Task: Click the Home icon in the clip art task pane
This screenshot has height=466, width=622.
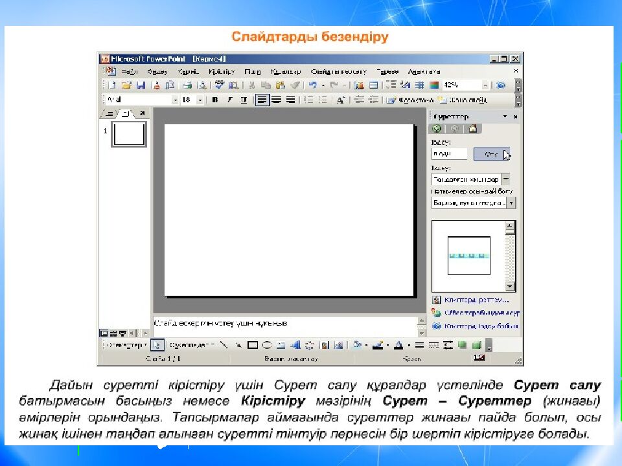Action: tap(472, 129)
